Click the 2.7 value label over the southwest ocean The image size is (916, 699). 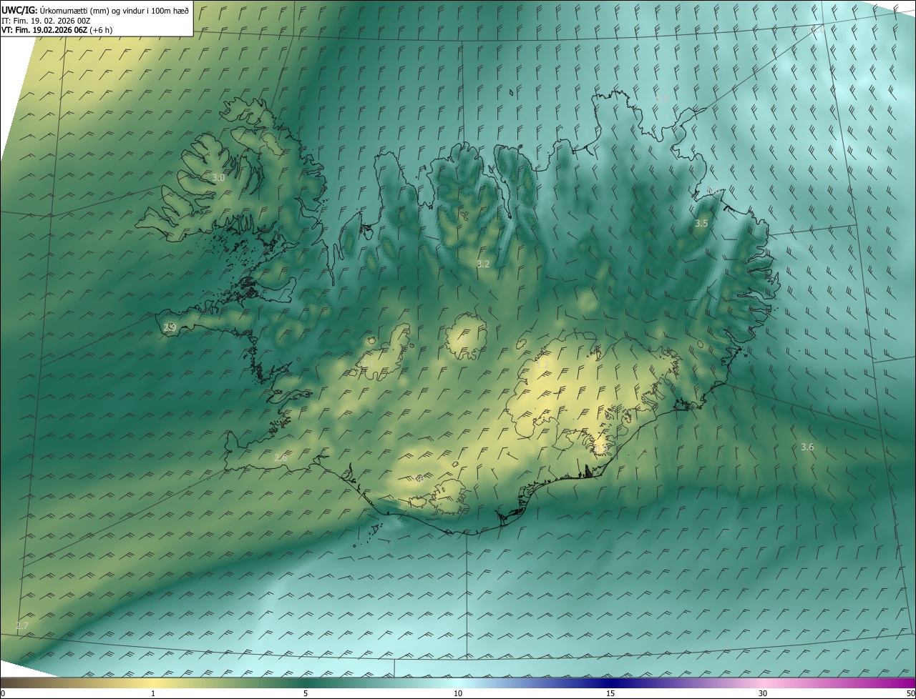(22, 625)
